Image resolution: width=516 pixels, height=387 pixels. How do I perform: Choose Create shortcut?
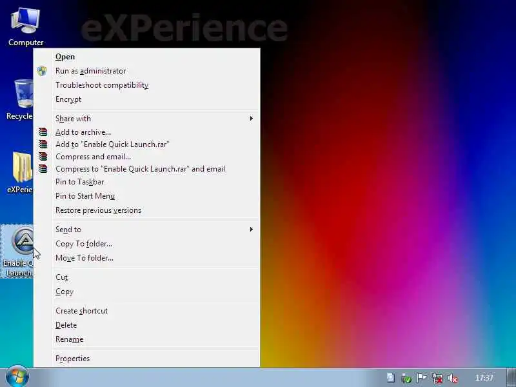pos(147,311)
